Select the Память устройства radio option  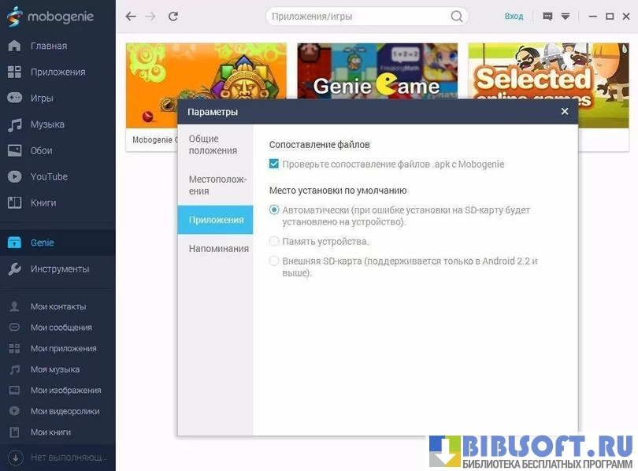(274, 241)
